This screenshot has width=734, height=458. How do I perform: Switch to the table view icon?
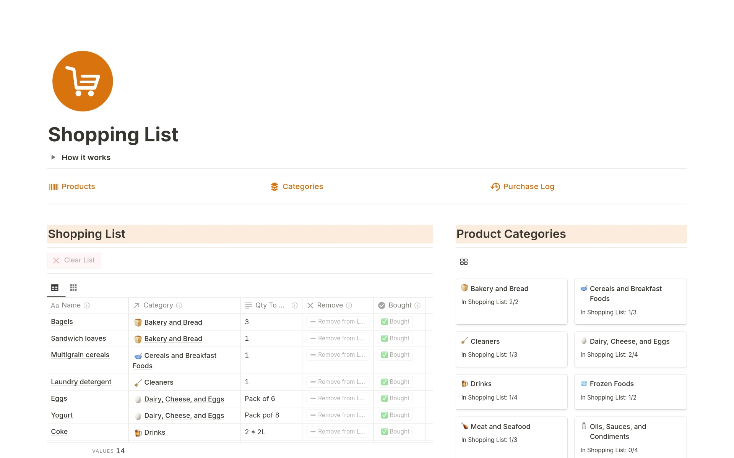55,288
